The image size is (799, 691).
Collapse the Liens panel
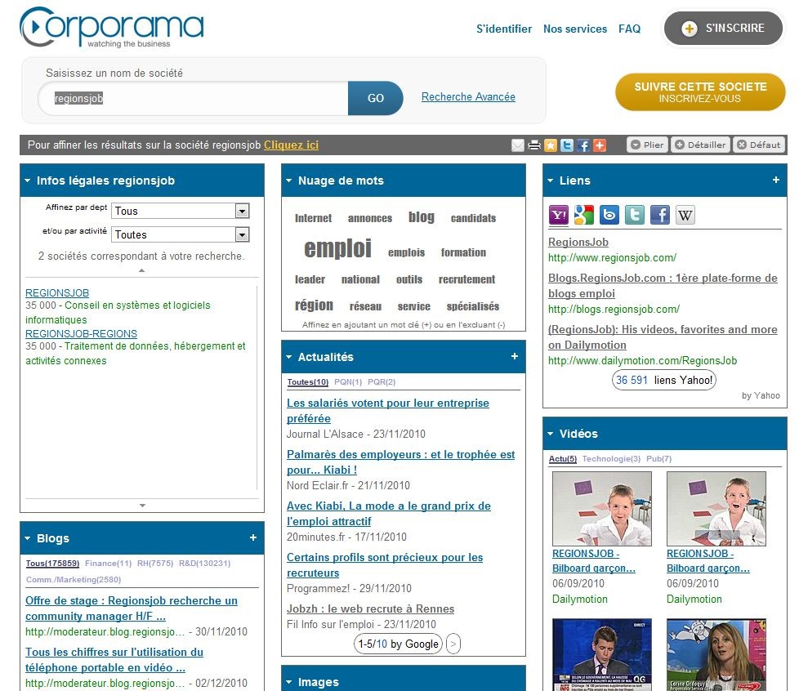click(x=551, y=181)
